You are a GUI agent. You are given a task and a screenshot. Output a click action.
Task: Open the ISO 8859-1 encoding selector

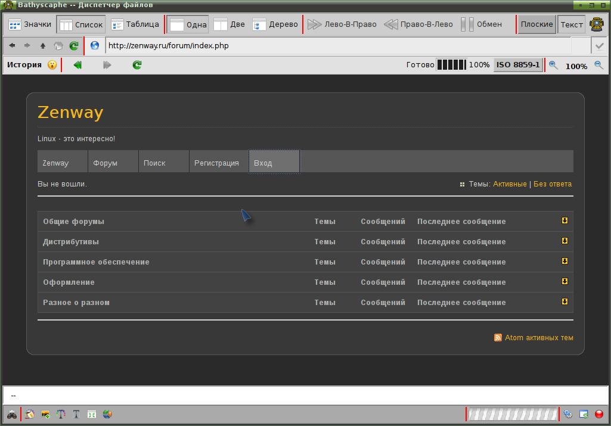click(518, 64)
